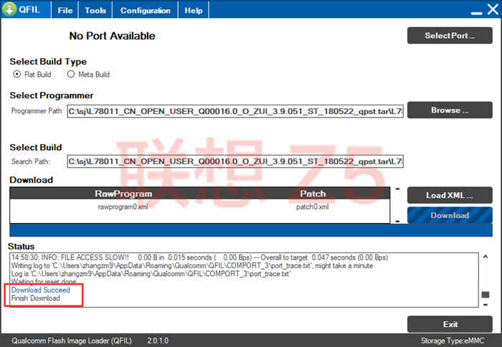502x347 pixels.
Task: Click the blue download progress bar
Action: coord(251,230)
